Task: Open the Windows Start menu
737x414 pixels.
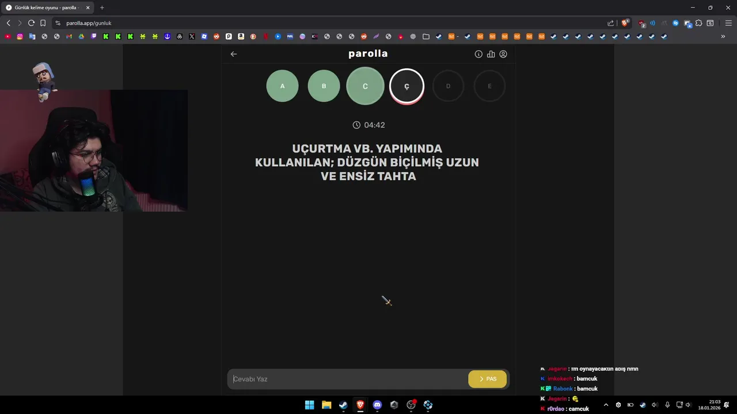Action: 309,405
